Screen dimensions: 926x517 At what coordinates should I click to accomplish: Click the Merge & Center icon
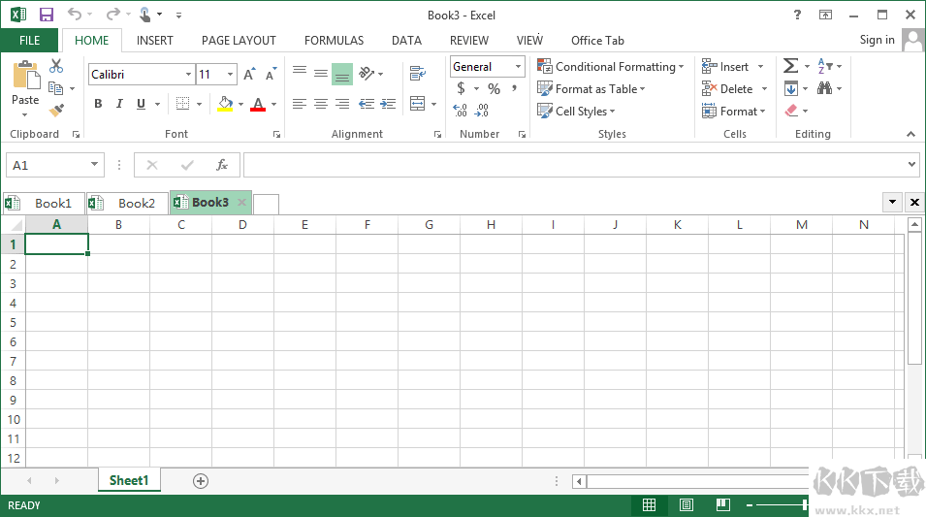[417, 104]
